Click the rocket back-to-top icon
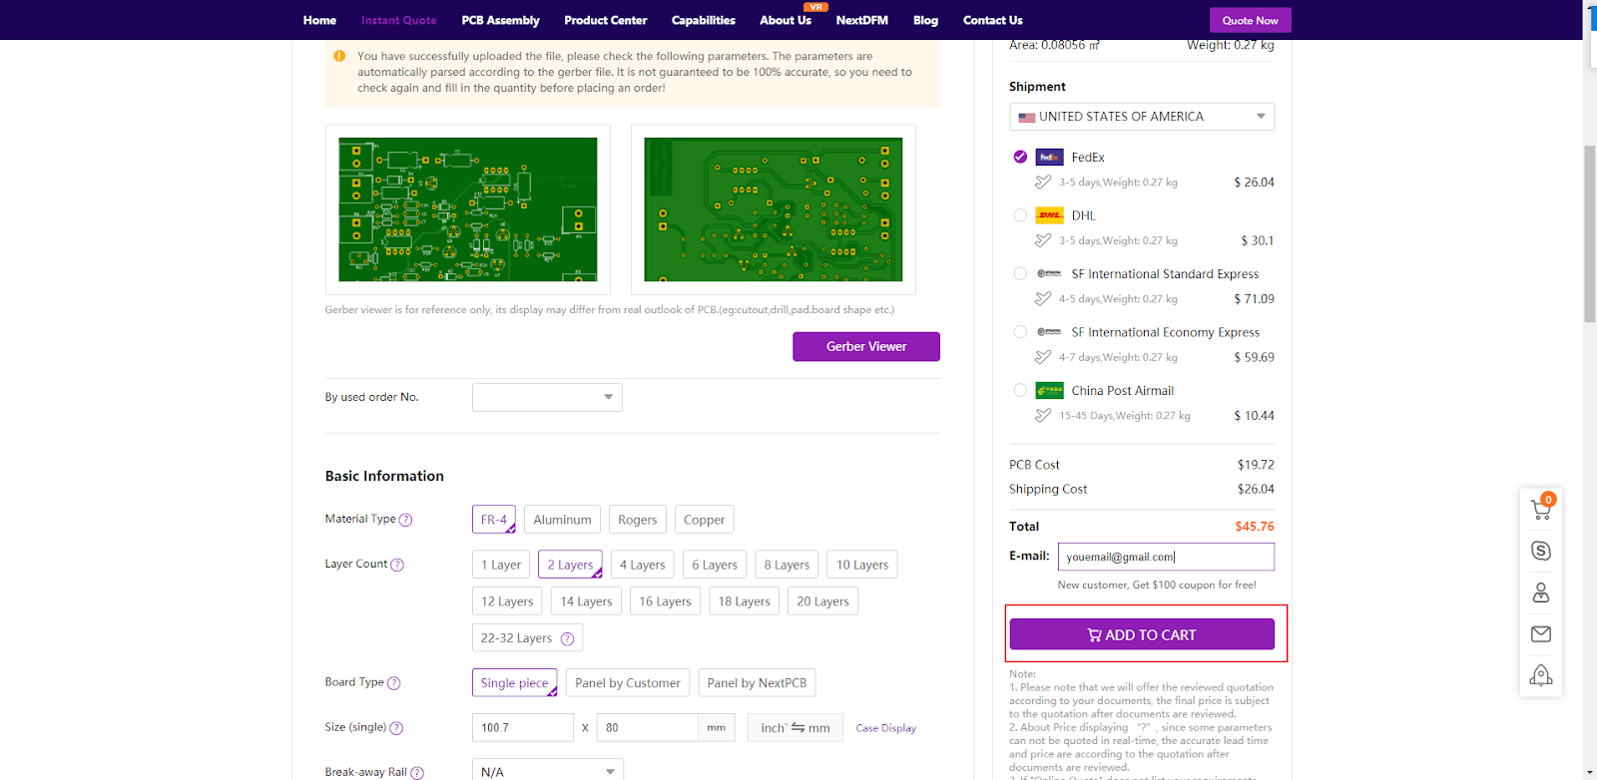 (1540, 675)
